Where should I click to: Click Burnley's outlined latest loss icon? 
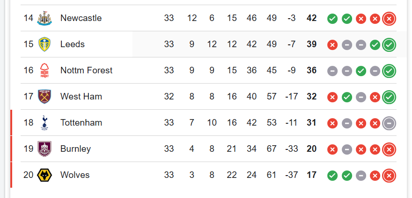[389, 149]
